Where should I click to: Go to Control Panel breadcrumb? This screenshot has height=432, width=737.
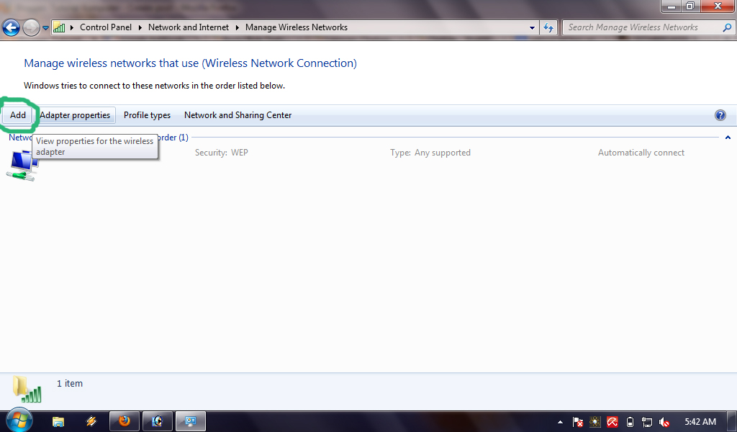coord(106,27)
